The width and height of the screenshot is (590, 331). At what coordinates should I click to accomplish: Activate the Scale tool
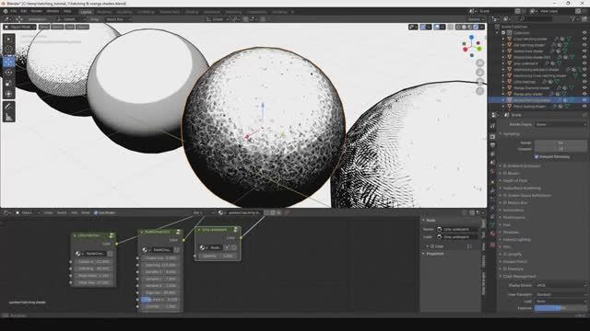click(x=9, y=84)
